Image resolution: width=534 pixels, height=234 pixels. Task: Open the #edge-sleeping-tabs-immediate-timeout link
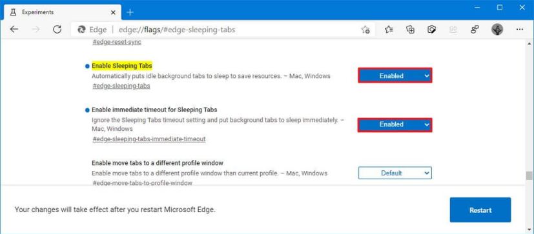tap(149, 139)
